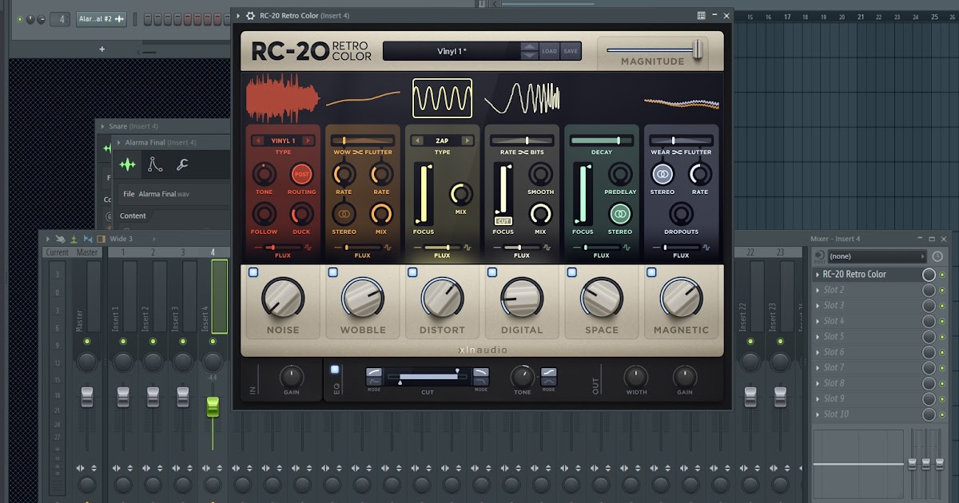Viewport: 959px width, 503px height.
Task: Click the gear icon on the RC-20 plugin titlebar
Action: click(x=252, y=15)
